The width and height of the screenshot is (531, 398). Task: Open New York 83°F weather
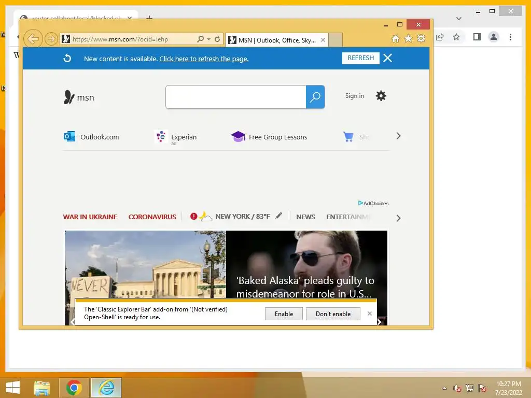pos(243,216)
